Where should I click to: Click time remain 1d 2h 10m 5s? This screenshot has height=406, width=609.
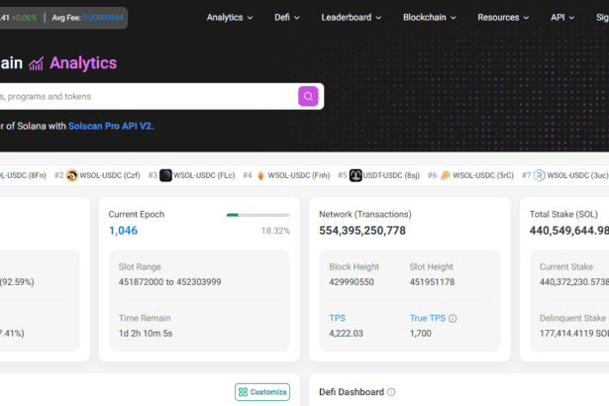(146, 334)
